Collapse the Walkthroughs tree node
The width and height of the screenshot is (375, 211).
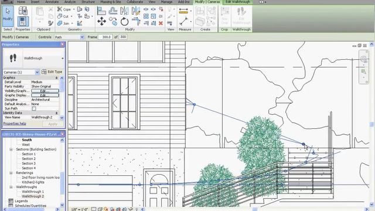[11, 187]
